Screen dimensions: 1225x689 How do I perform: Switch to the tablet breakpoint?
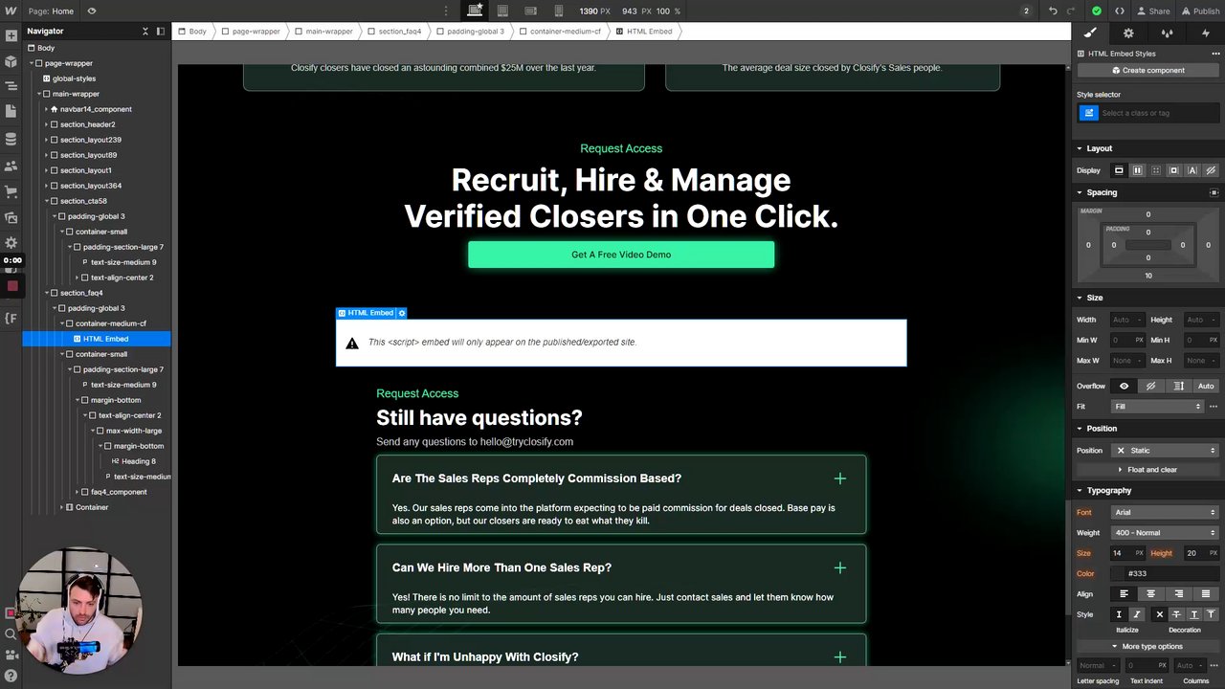click(x=502, y=11)
